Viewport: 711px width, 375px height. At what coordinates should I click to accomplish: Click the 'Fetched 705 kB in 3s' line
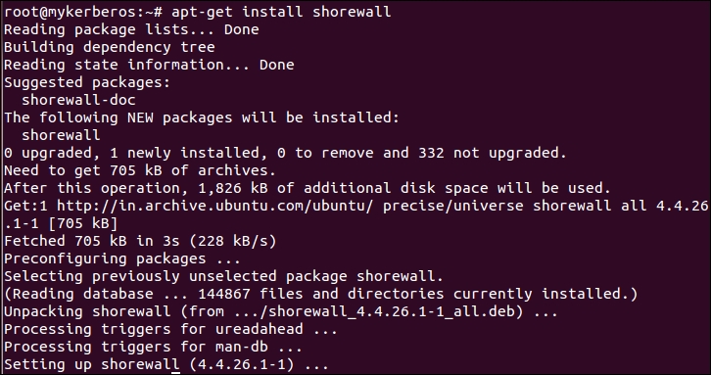pos(140,242)
